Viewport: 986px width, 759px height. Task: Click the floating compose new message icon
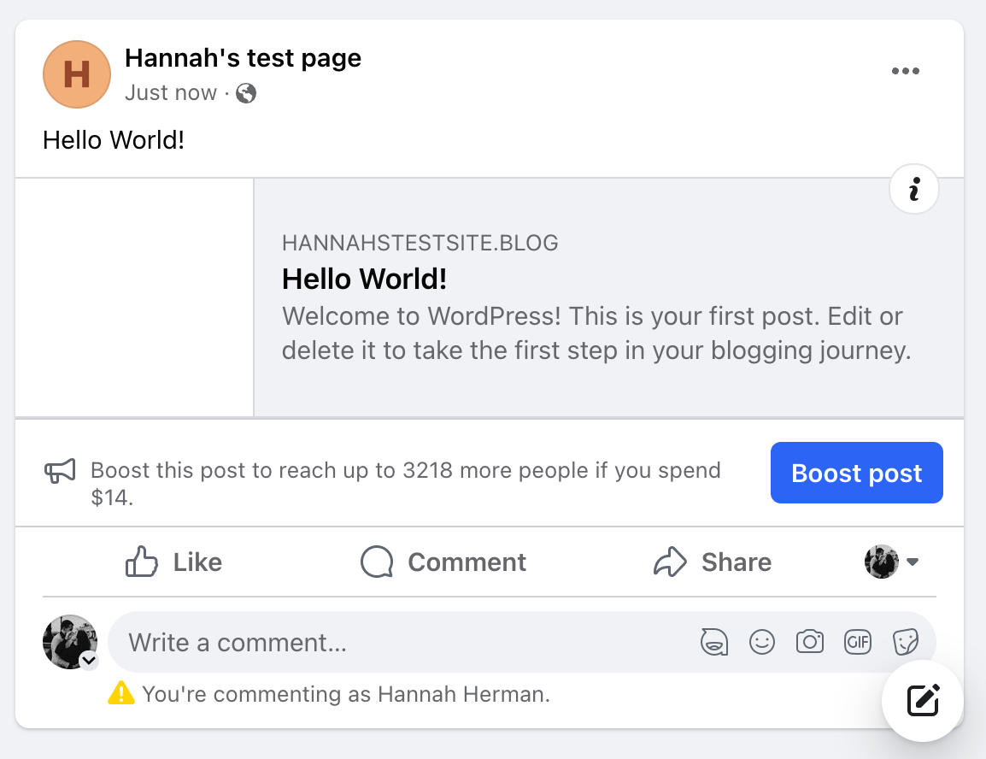tap(923, 701)
